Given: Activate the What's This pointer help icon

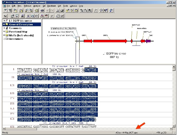Looking at the screenshot, I should coord(106,10).
